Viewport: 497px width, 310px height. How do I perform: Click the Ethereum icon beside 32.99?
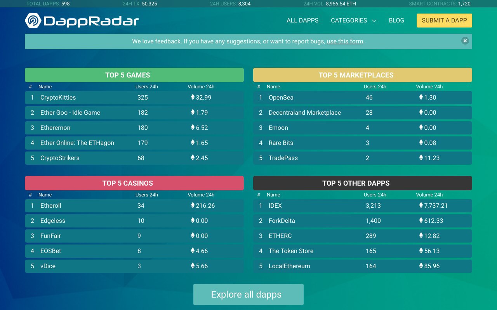[x=193, y=97]
